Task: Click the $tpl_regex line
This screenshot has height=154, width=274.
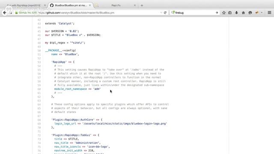Action: coord(65,43)
